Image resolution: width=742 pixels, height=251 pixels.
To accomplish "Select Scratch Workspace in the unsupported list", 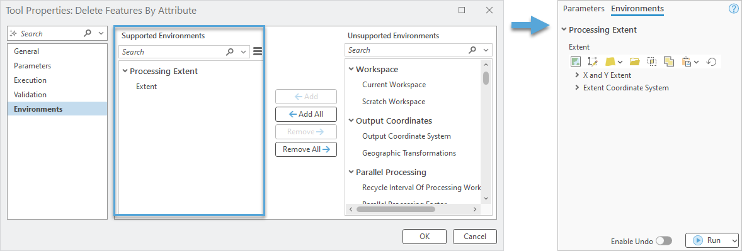I will [x=394, y=102].
